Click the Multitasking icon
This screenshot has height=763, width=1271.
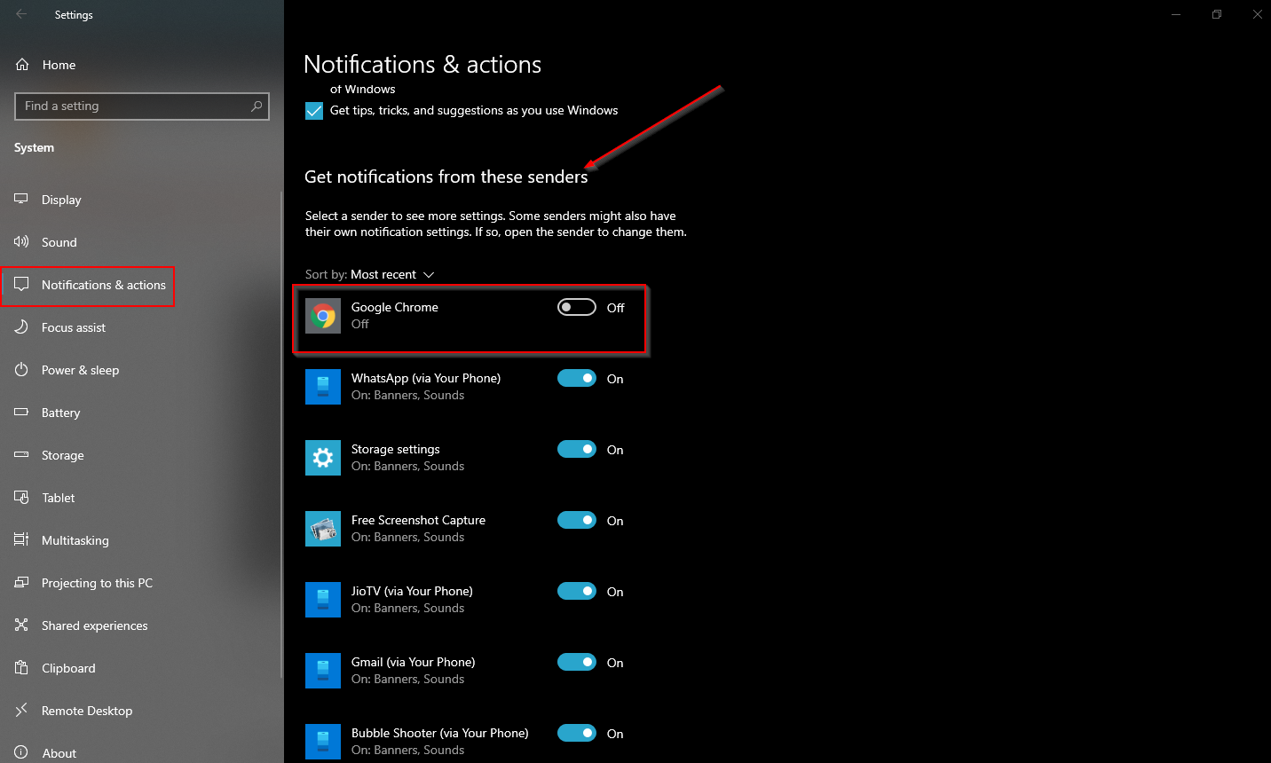click(x=21, y=540)
